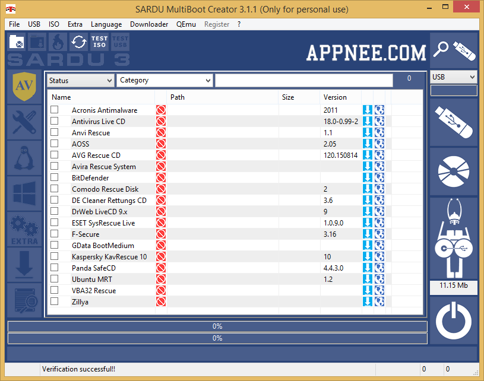484x381 pixels.
Task: Click the ISO folder toolbar icon
Action: point(17,42)
